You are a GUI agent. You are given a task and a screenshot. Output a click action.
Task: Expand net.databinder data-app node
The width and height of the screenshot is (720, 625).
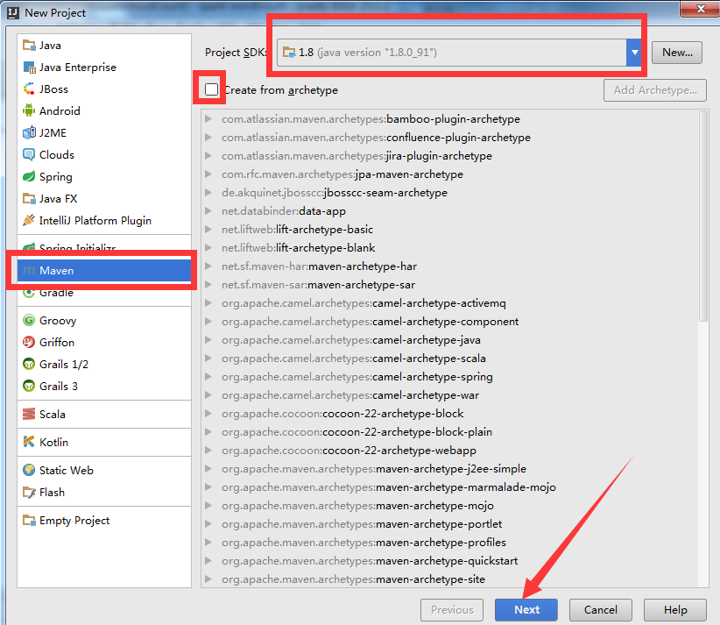point(208,211)
